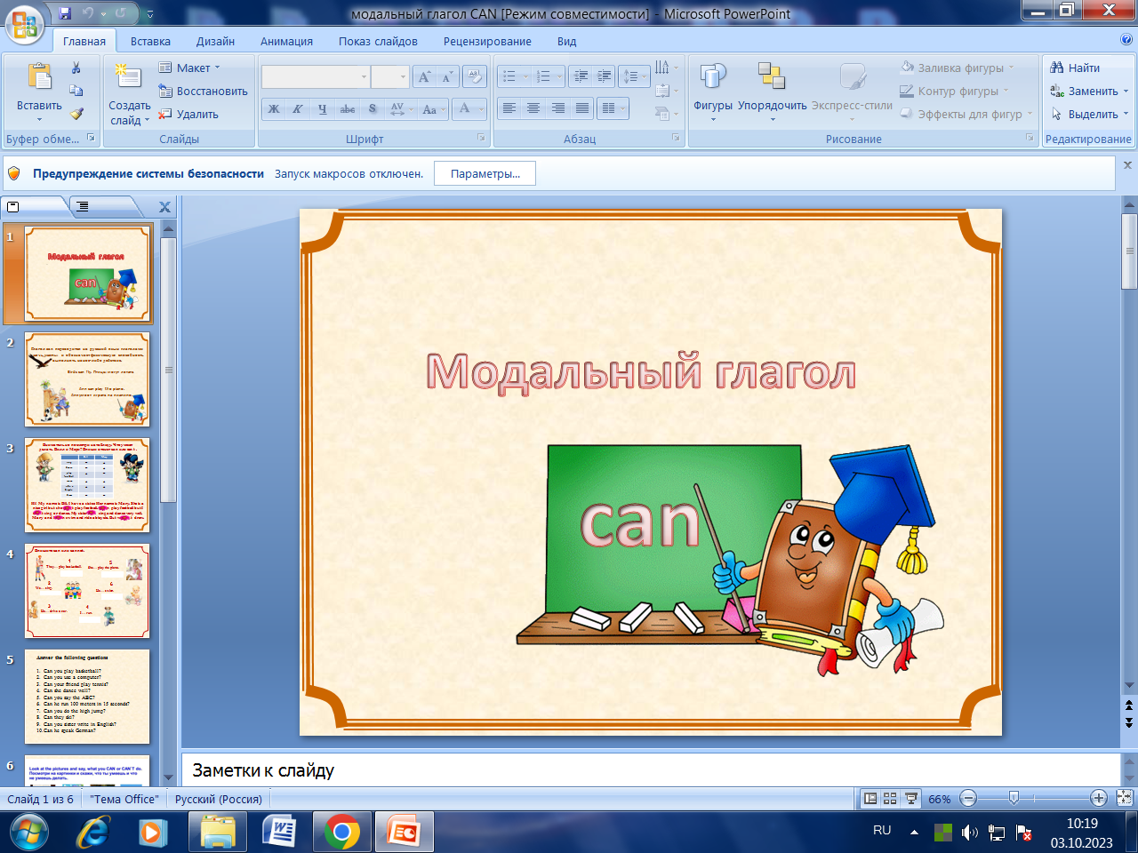Select slide 3 thumbnail
Viewport: 1138px width, 853px height.
(x=87, y=484)
